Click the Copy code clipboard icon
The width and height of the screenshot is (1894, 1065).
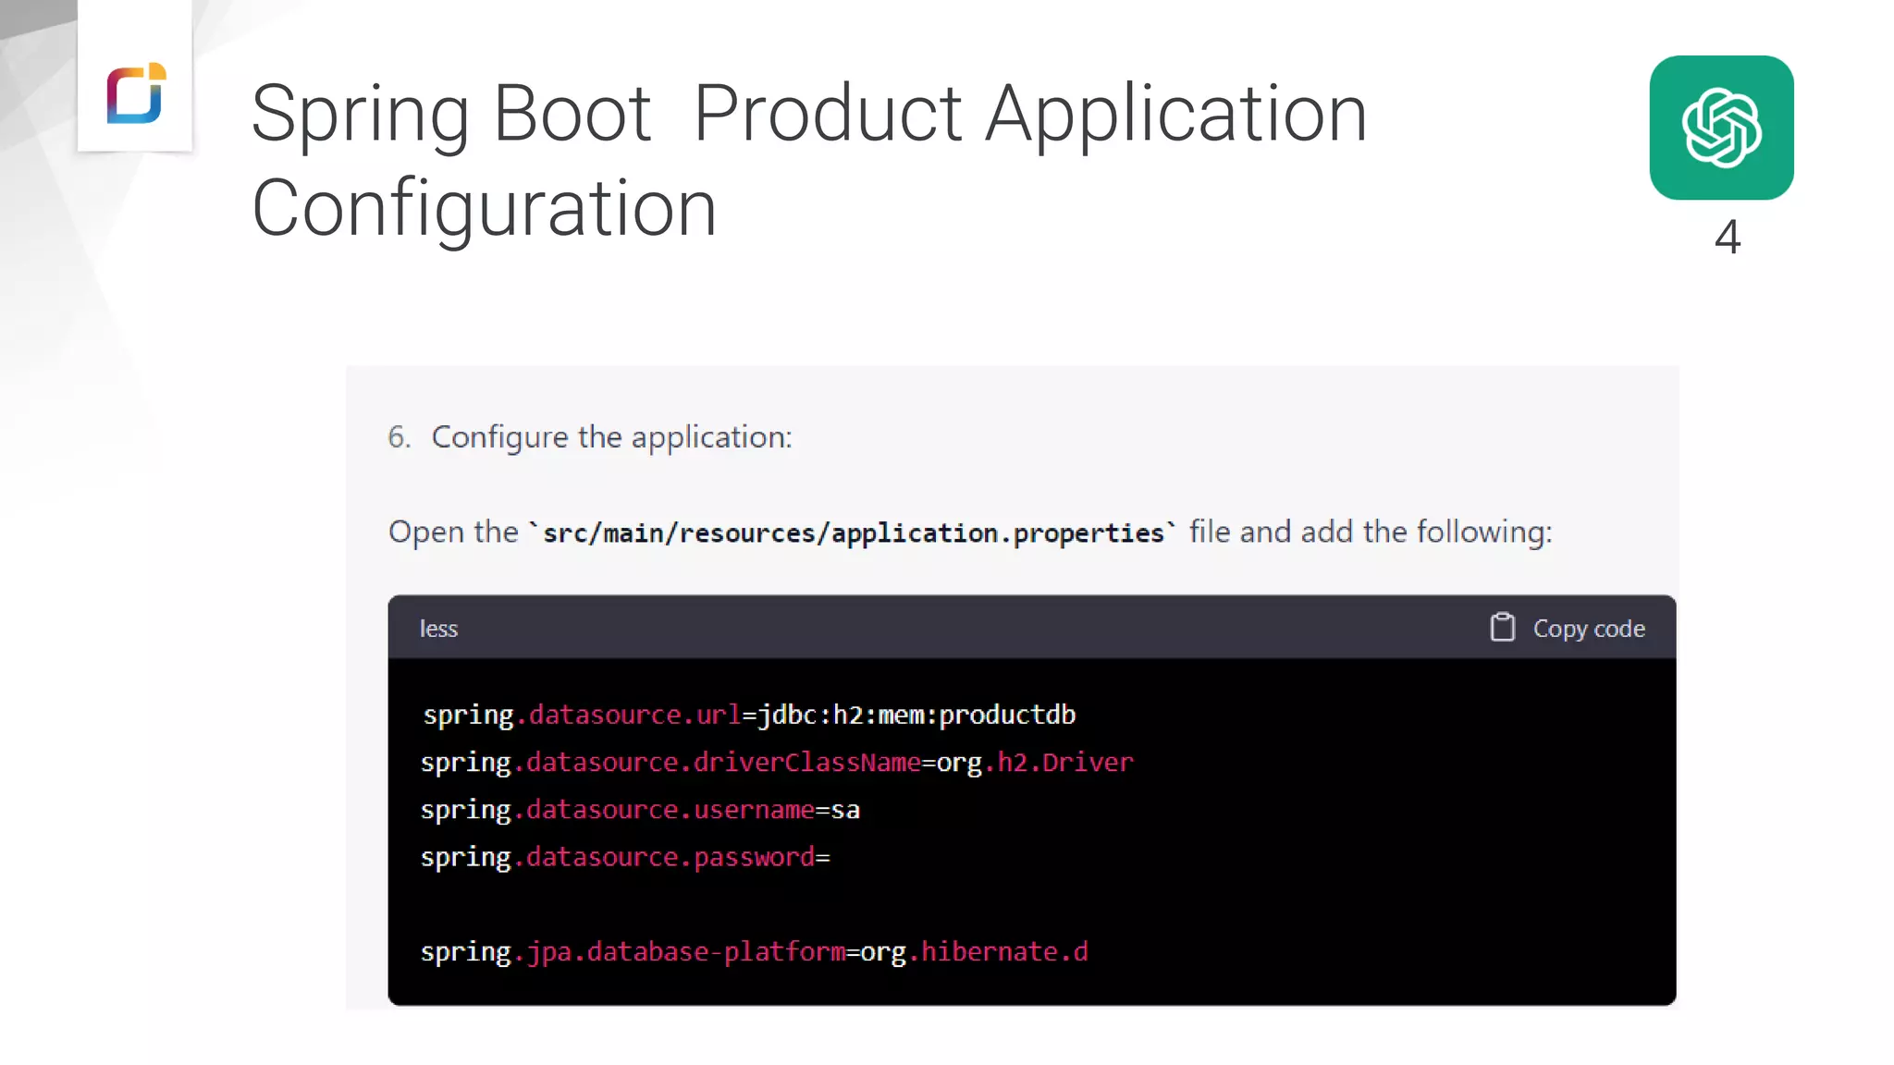point(1502,628)
